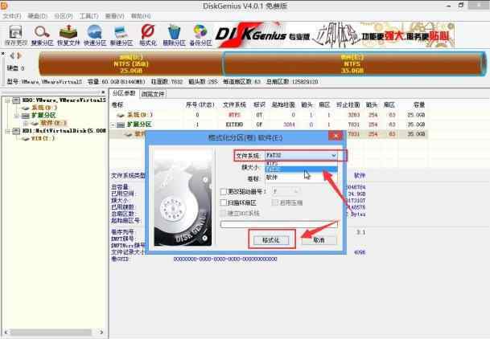Collapse 扩展分区 in the left tree
This screenshot has height=339, width=490.
pos(17,116)
